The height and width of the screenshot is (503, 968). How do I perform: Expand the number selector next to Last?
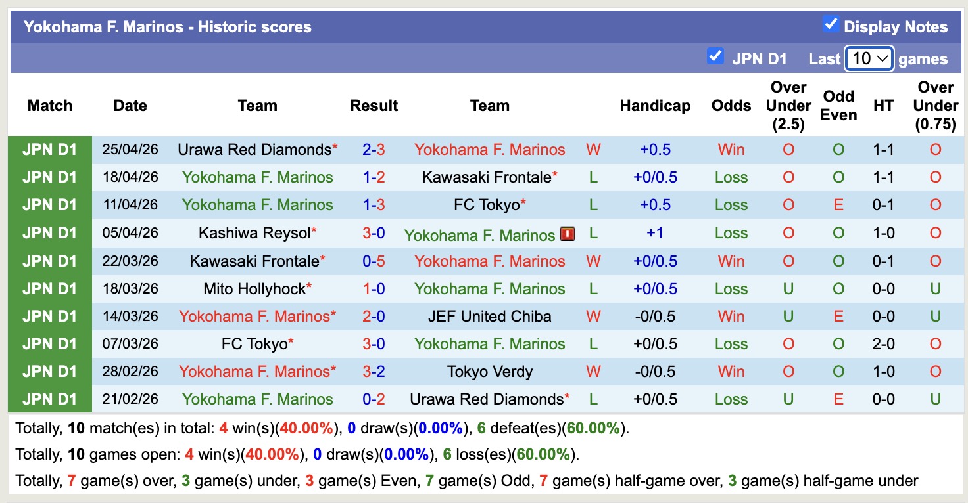(x=869, y=58)
